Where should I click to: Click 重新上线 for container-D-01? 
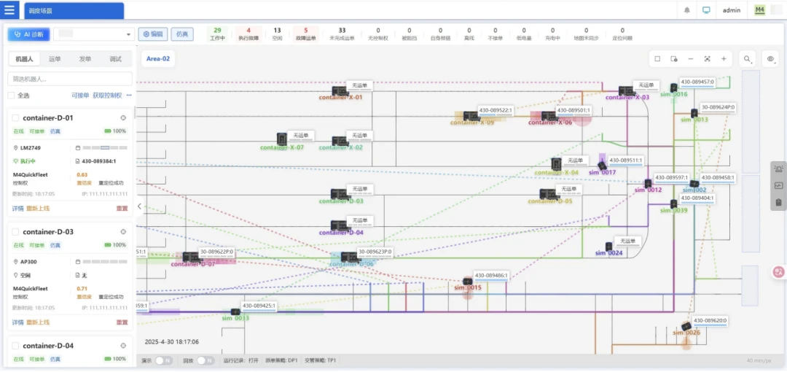coord(38,208)
